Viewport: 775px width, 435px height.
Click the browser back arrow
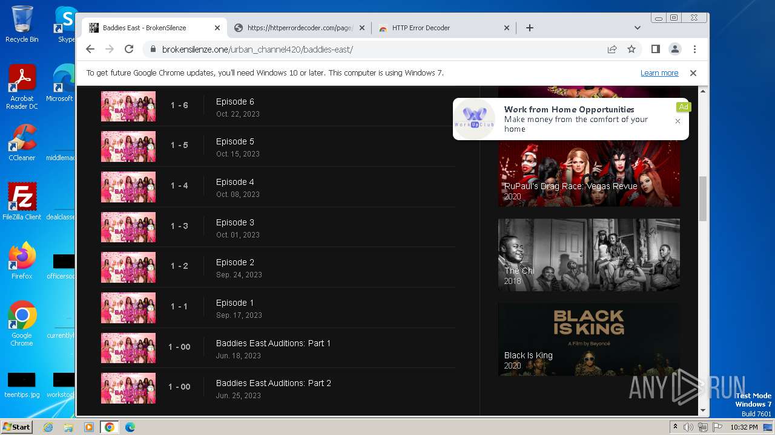(90, 49)
